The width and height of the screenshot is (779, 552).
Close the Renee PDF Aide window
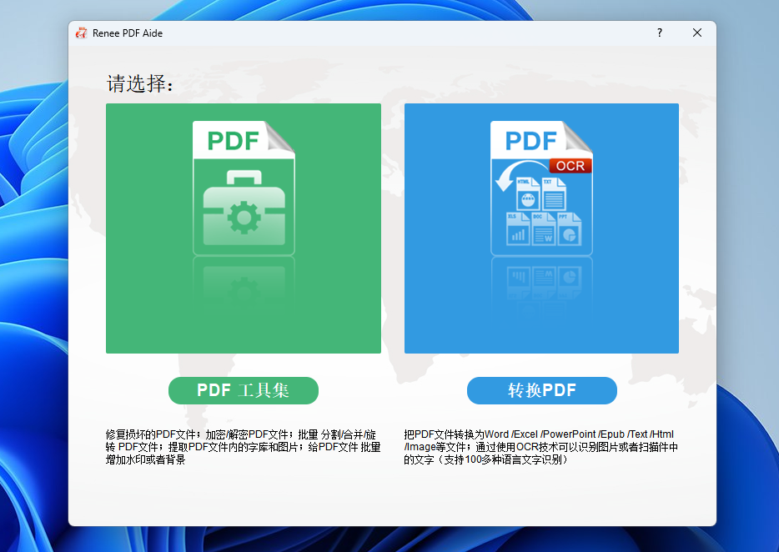point(697,33)
